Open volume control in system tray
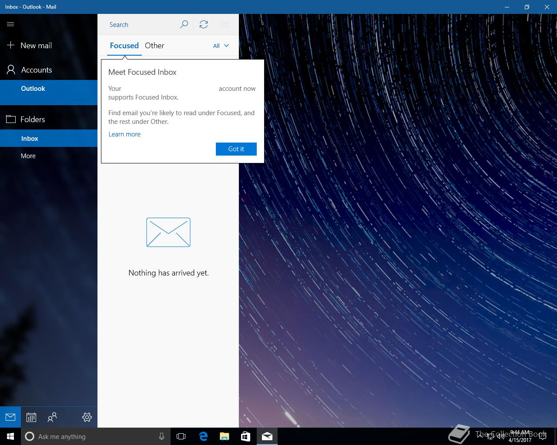 501,437
